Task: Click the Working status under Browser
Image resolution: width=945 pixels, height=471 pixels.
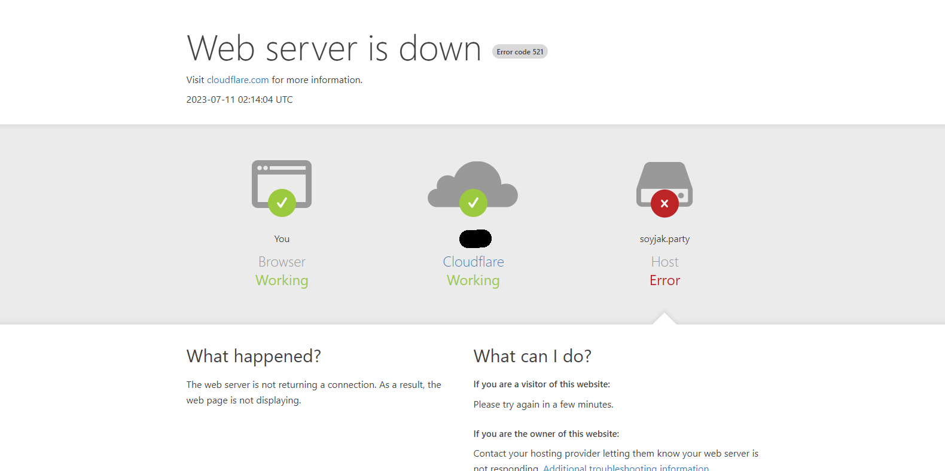Action: [282, 281]
